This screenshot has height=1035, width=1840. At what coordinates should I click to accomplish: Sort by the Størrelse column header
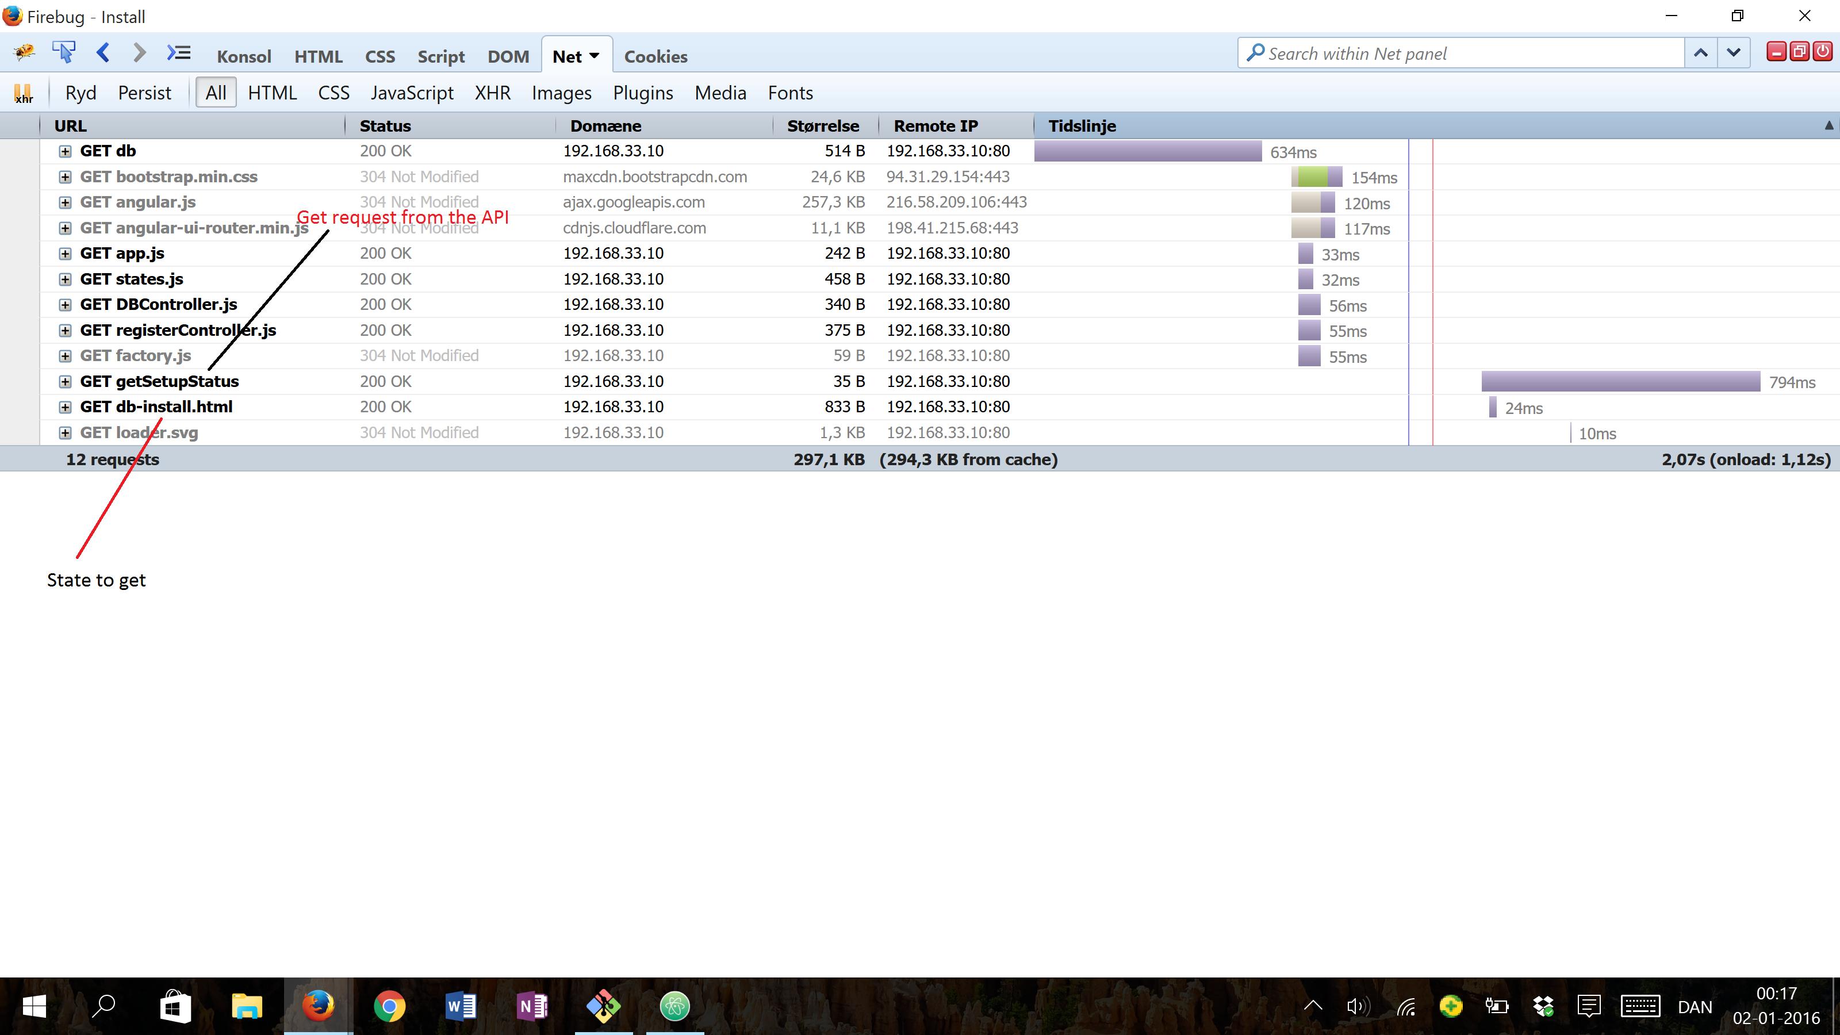(823, 126)
